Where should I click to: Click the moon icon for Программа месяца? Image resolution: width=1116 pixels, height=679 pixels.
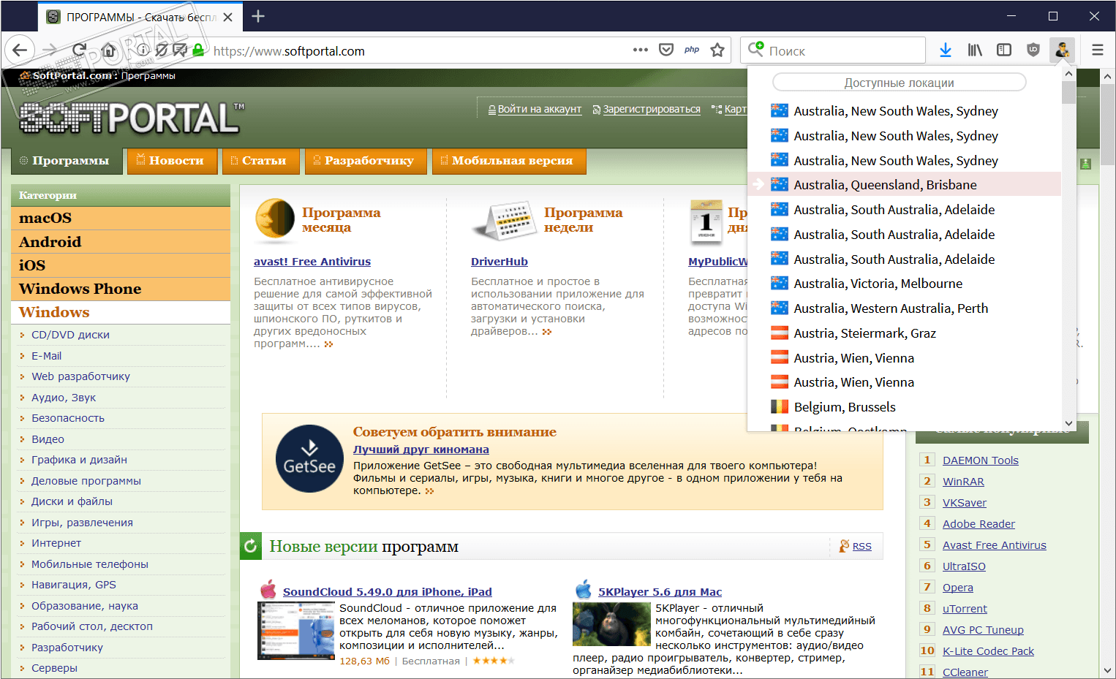pyautogui.click(x=275, y=219)
